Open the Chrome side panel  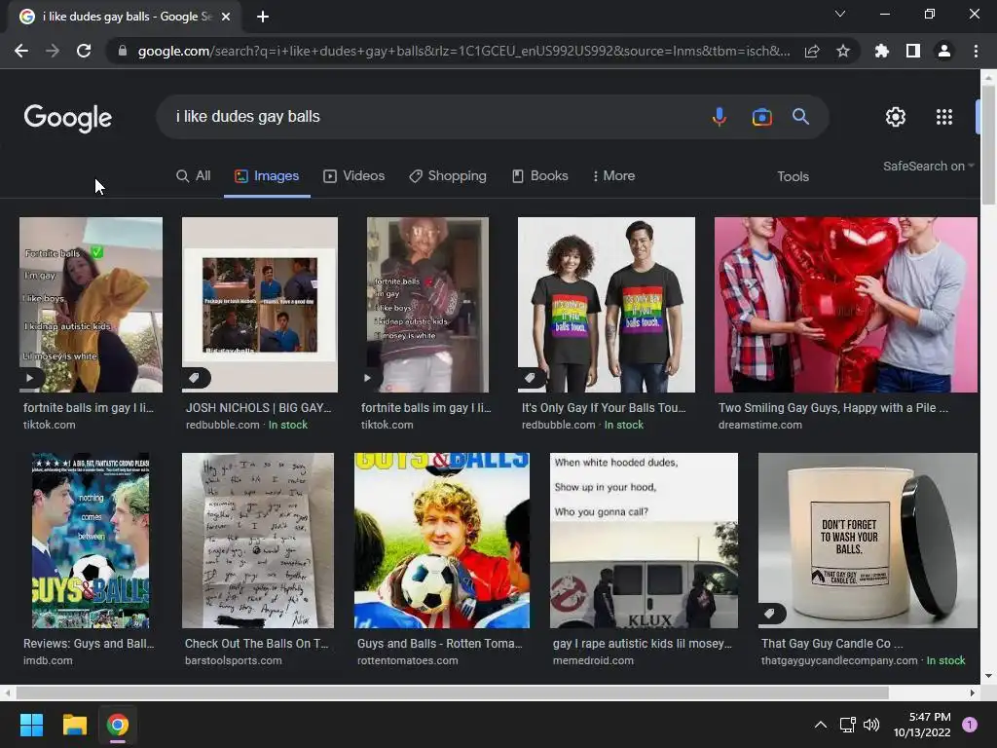pyautogui.click(x=913, y=51)
